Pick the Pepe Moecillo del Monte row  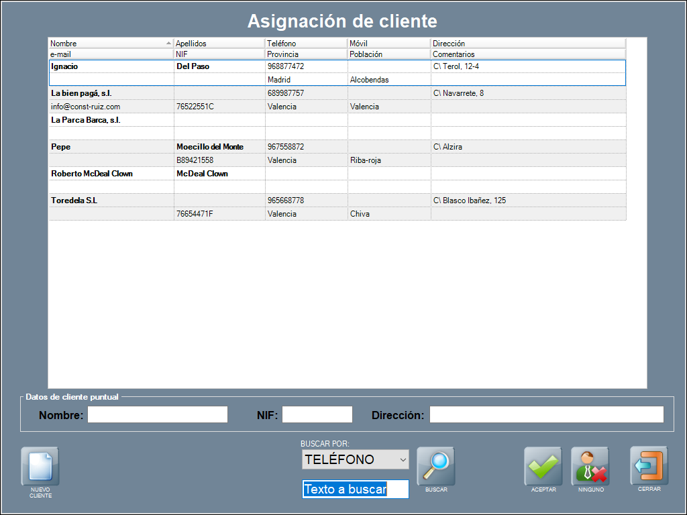coord(111,147)
